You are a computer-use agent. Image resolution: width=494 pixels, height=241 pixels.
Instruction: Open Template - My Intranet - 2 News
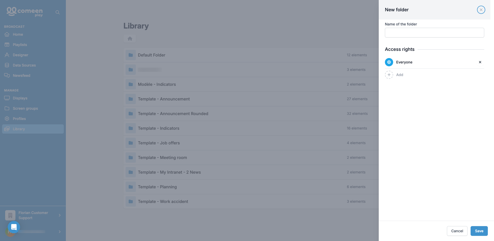point(251,172)
